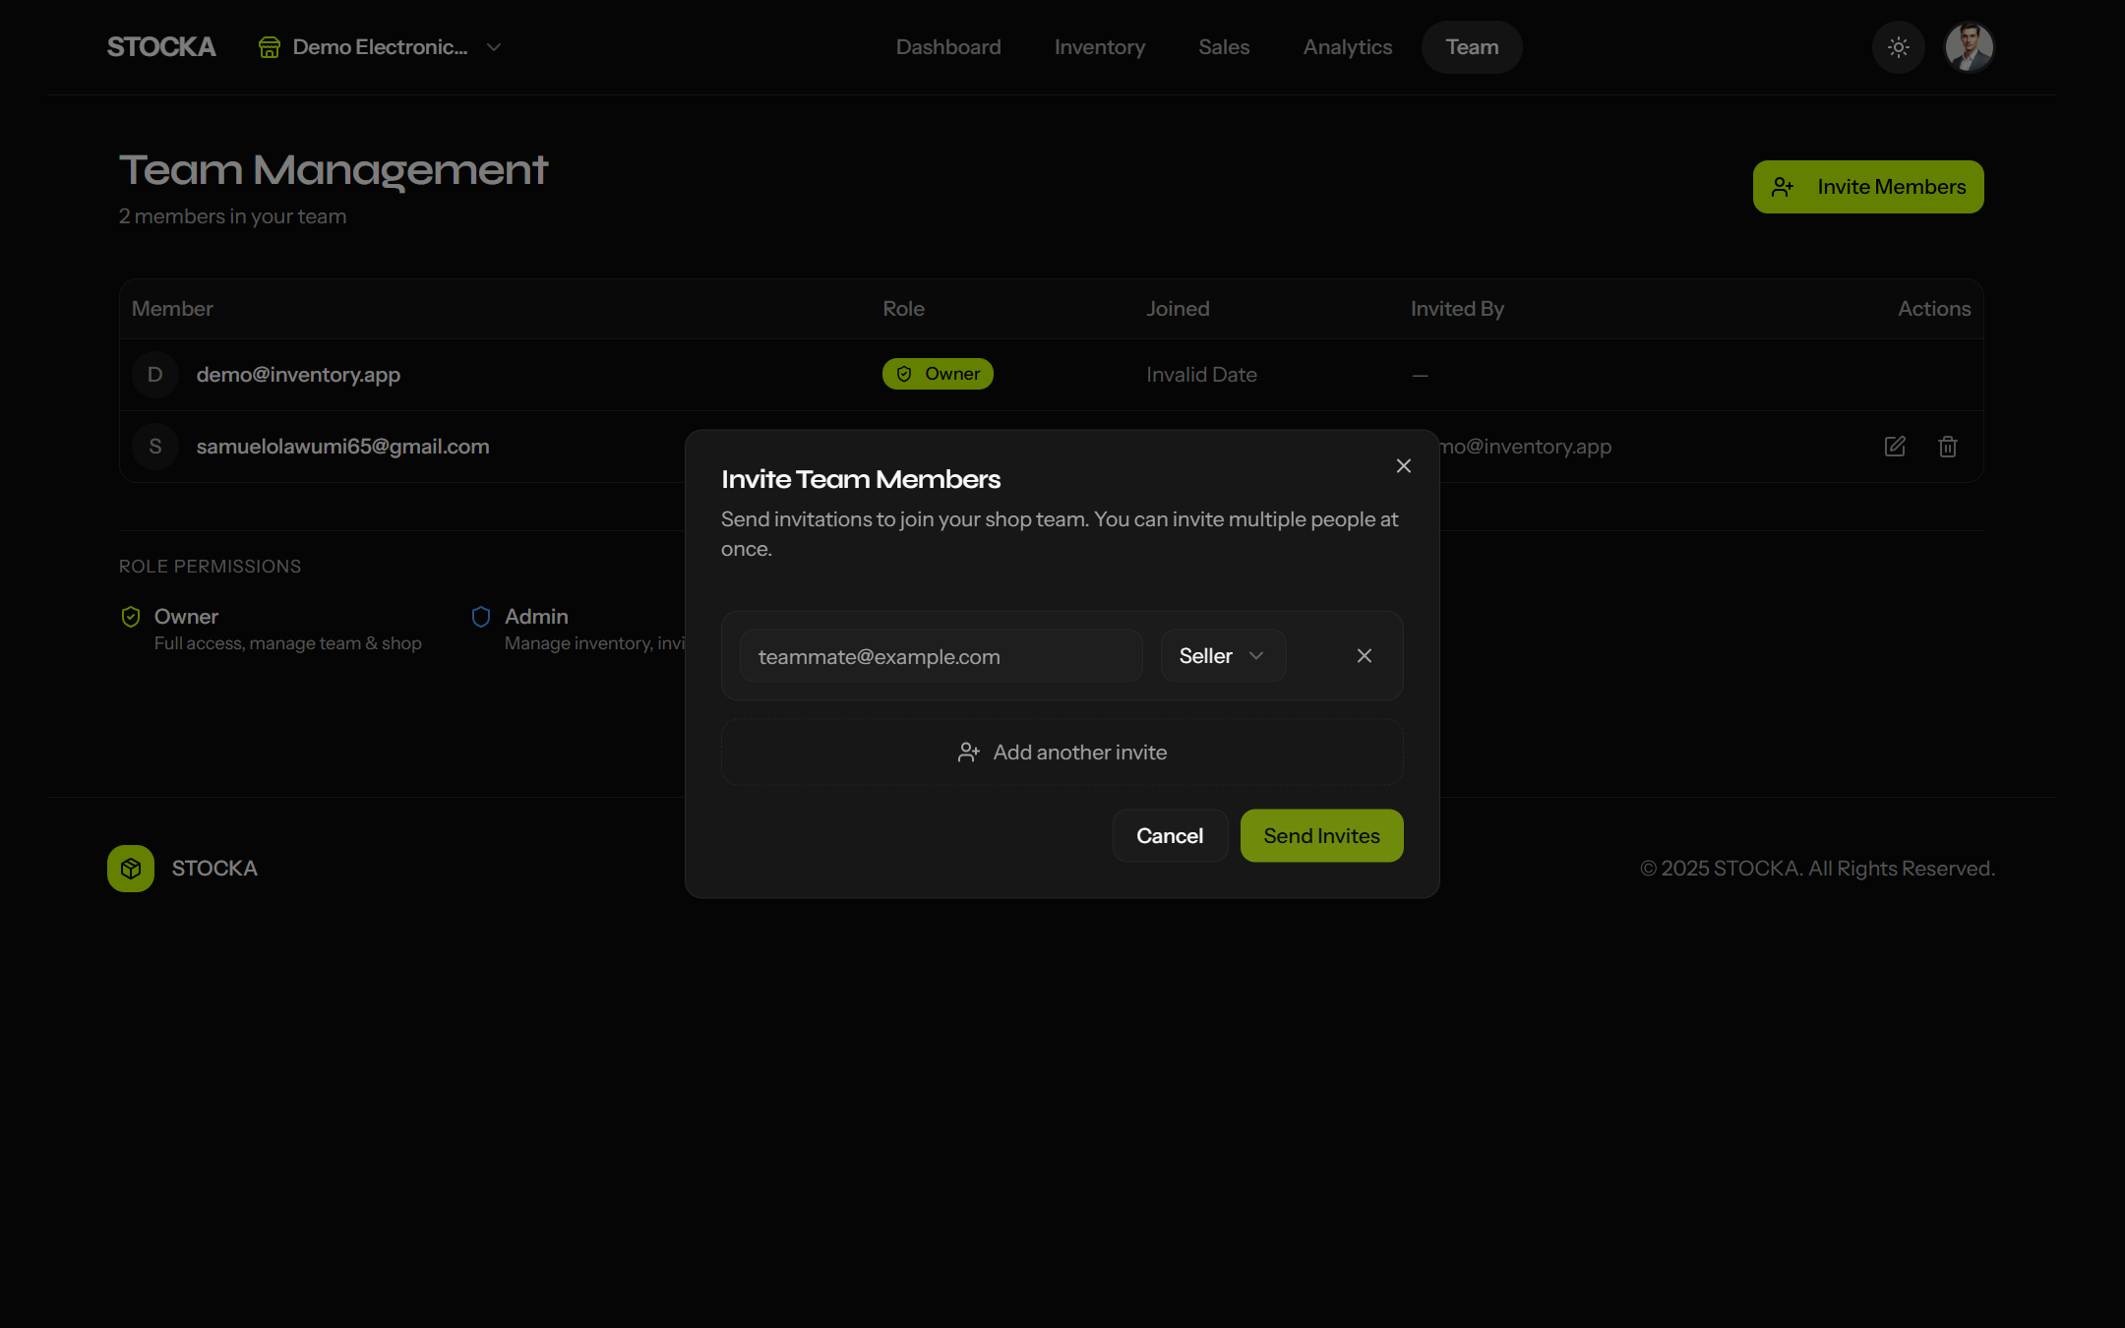Click Add another invite

(1062, 753)
